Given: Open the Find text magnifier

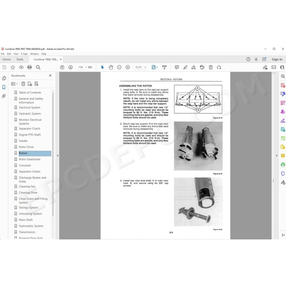Looking at the screenshot, I should click(38, 67).
